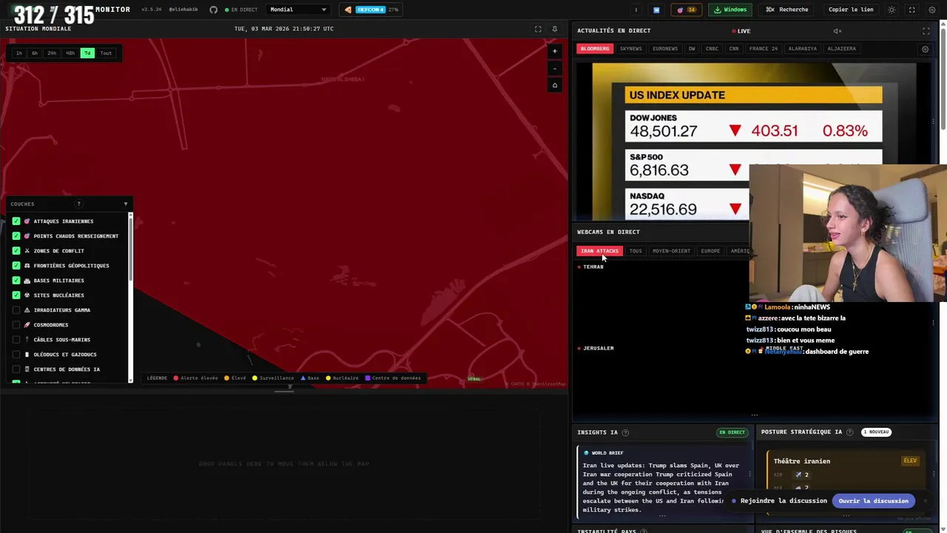947x533 pixels.
Task: Open the three-dot menu in header
Action: tap(636, 10)
